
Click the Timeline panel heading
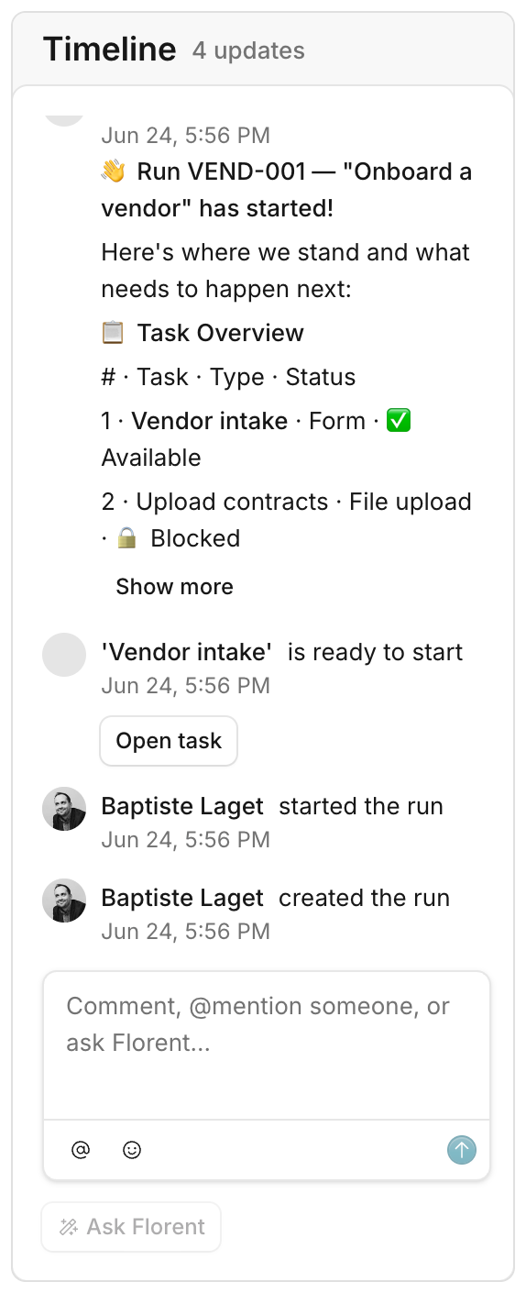pyautogui.click(x=109, y=50)
